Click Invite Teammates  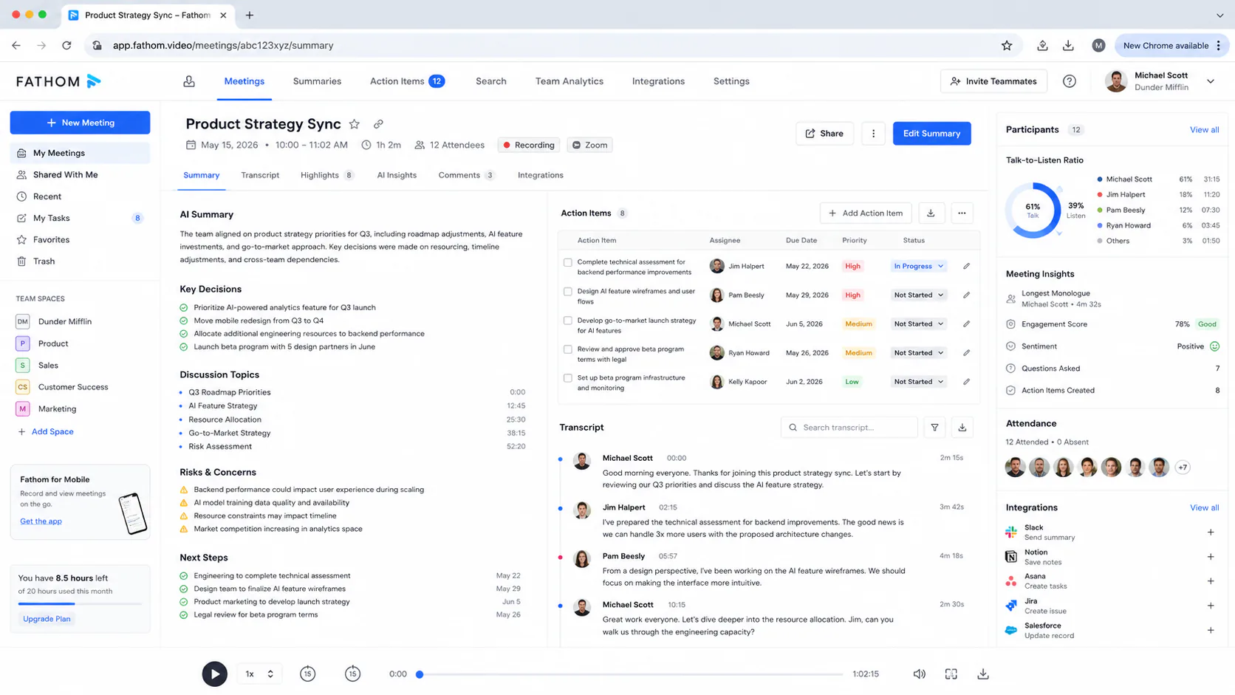[x=993, y=81]
